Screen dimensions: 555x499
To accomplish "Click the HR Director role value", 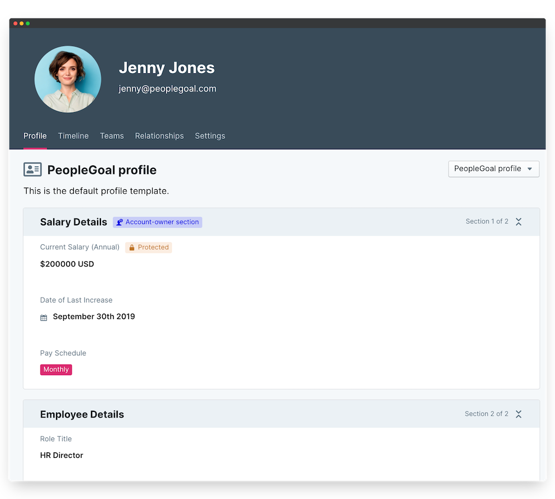I will point(62,456).
